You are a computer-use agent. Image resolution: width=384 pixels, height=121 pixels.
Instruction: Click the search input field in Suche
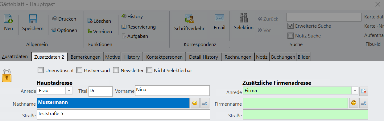[x=324, y=17]
